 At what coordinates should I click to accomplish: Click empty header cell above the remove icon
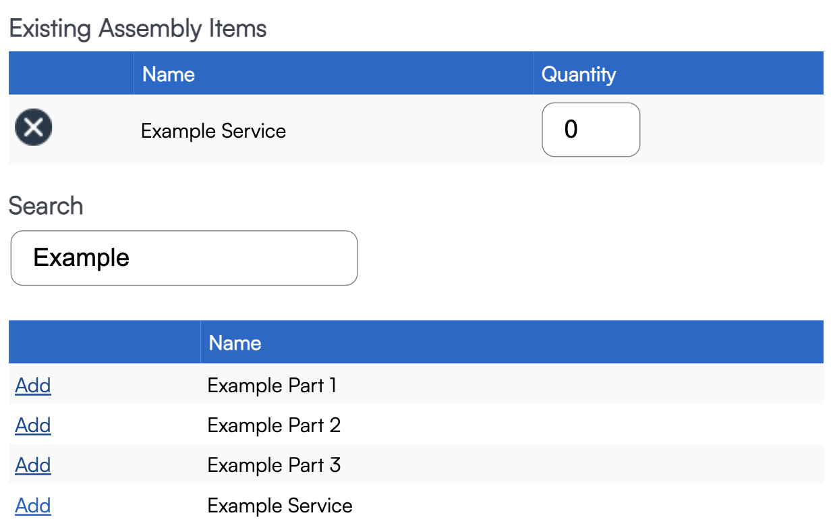coord(71,74)
